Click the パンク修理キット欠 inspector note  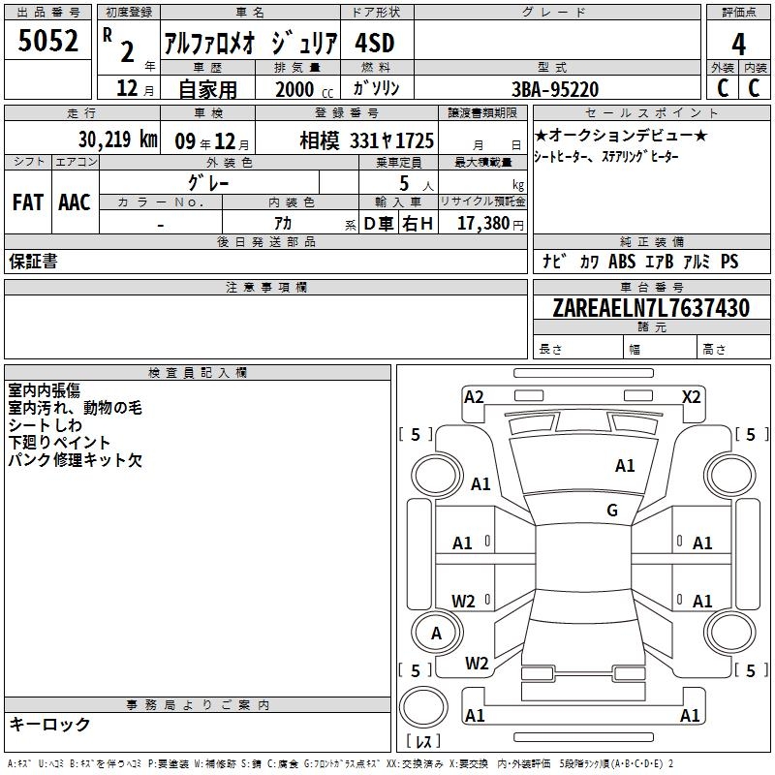75,460
